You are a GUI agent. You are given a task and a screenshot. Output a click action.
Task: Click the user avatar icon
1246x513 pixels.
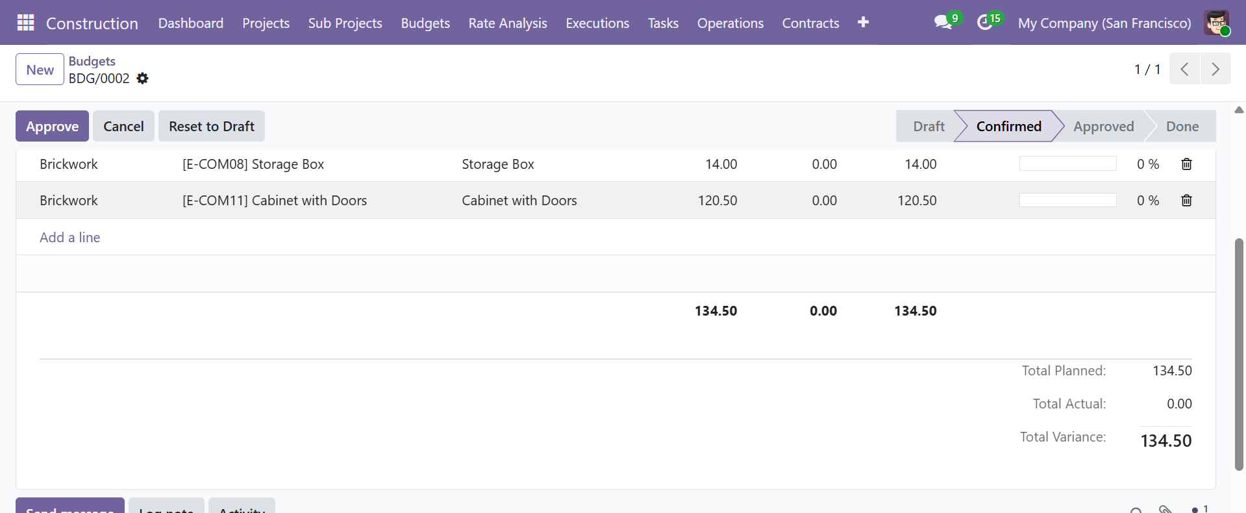click(x=1215, y=23)
